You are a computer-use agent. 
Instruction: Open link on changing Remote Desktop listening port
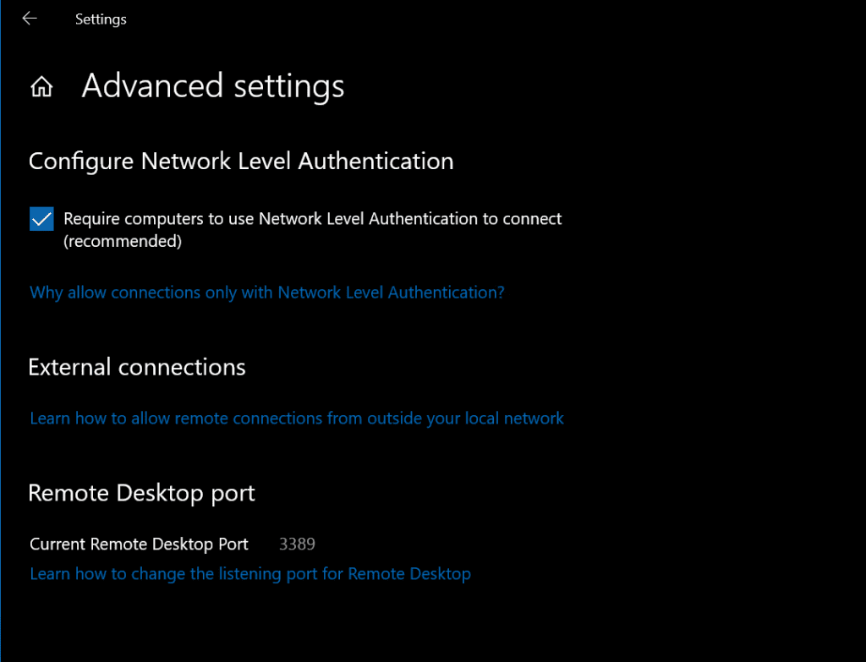coord(250,574)
